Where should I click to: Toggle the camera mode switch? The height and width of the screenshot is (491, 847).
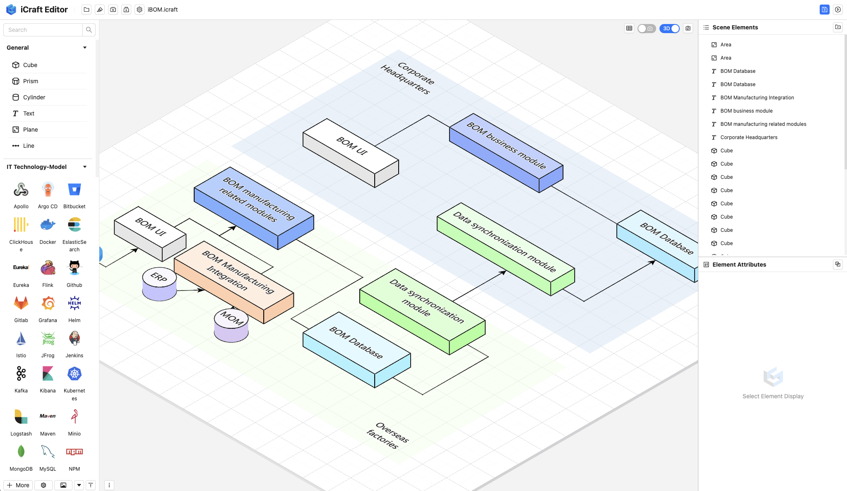click(647, 29)
